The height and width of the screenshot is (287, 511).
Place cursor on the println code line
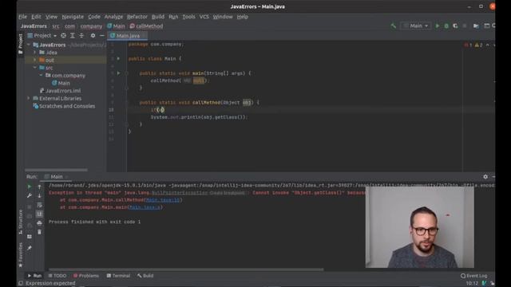[x=199, y=117]
